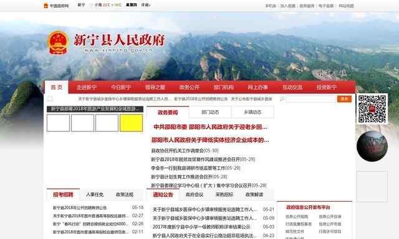Open 投资新宁 menu item
Viewport: 399px width, 239px height.
[327, 87]
